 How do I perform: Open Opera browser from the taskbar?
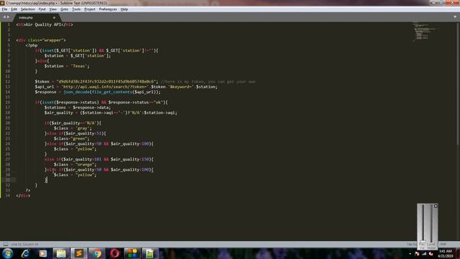(x=114, y=253)
